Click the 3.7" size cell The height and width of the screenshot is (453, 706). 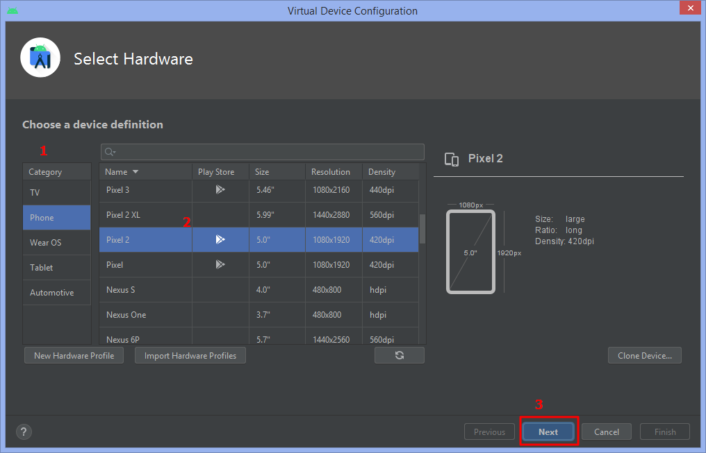pos(277,314)
